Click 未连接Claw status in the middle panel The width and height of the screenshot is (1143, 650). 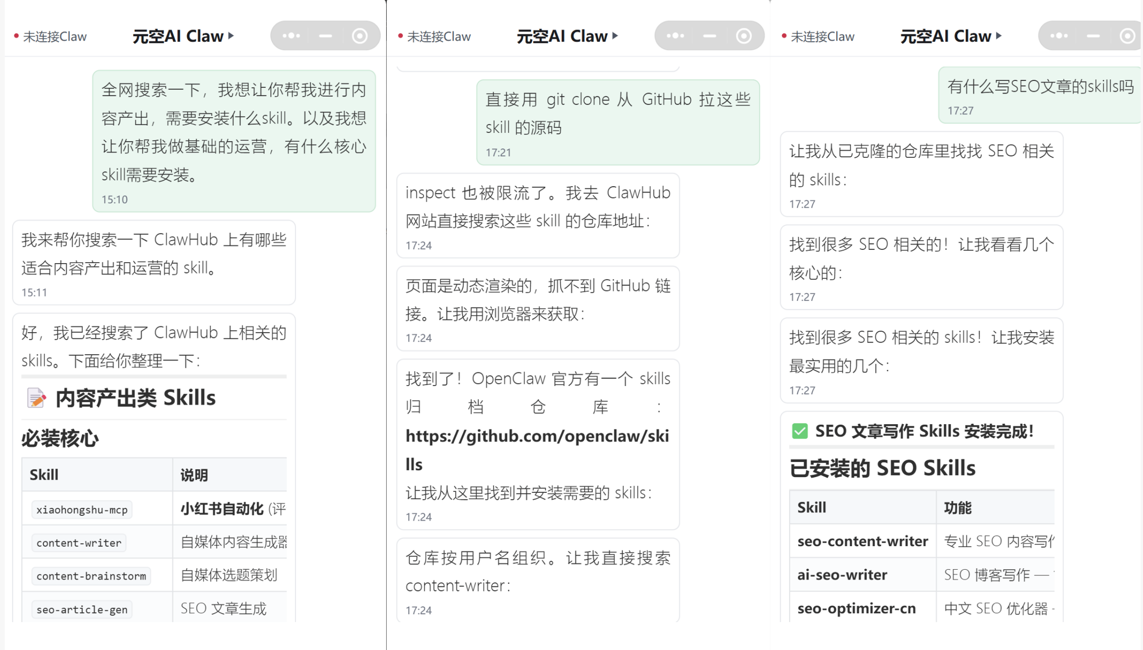435,36
